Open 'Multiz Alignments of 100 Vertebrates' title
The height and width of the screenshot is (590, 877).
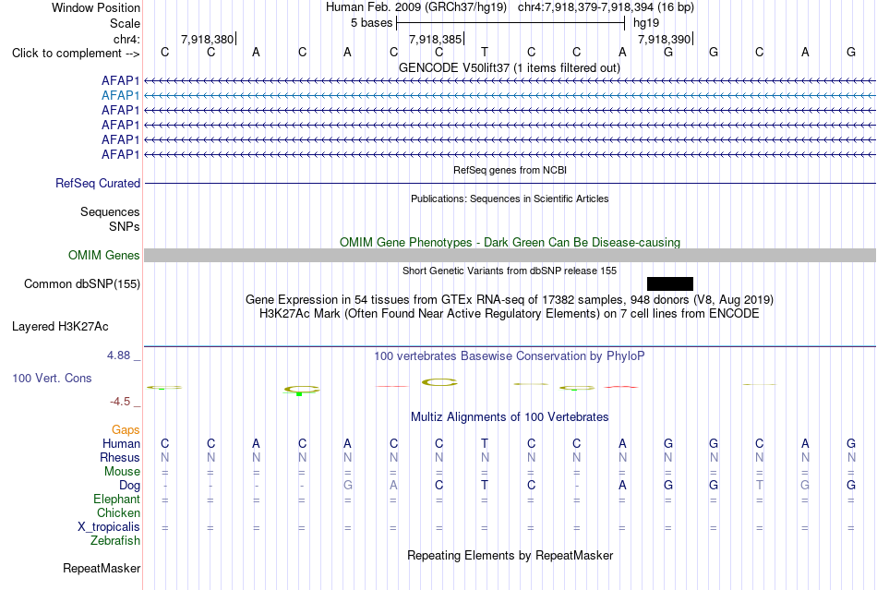[x=510, y=417]
